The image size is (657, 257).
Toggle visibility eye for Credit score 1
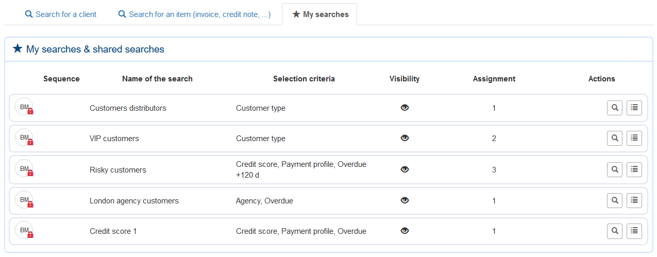click(x=405, y=231)
